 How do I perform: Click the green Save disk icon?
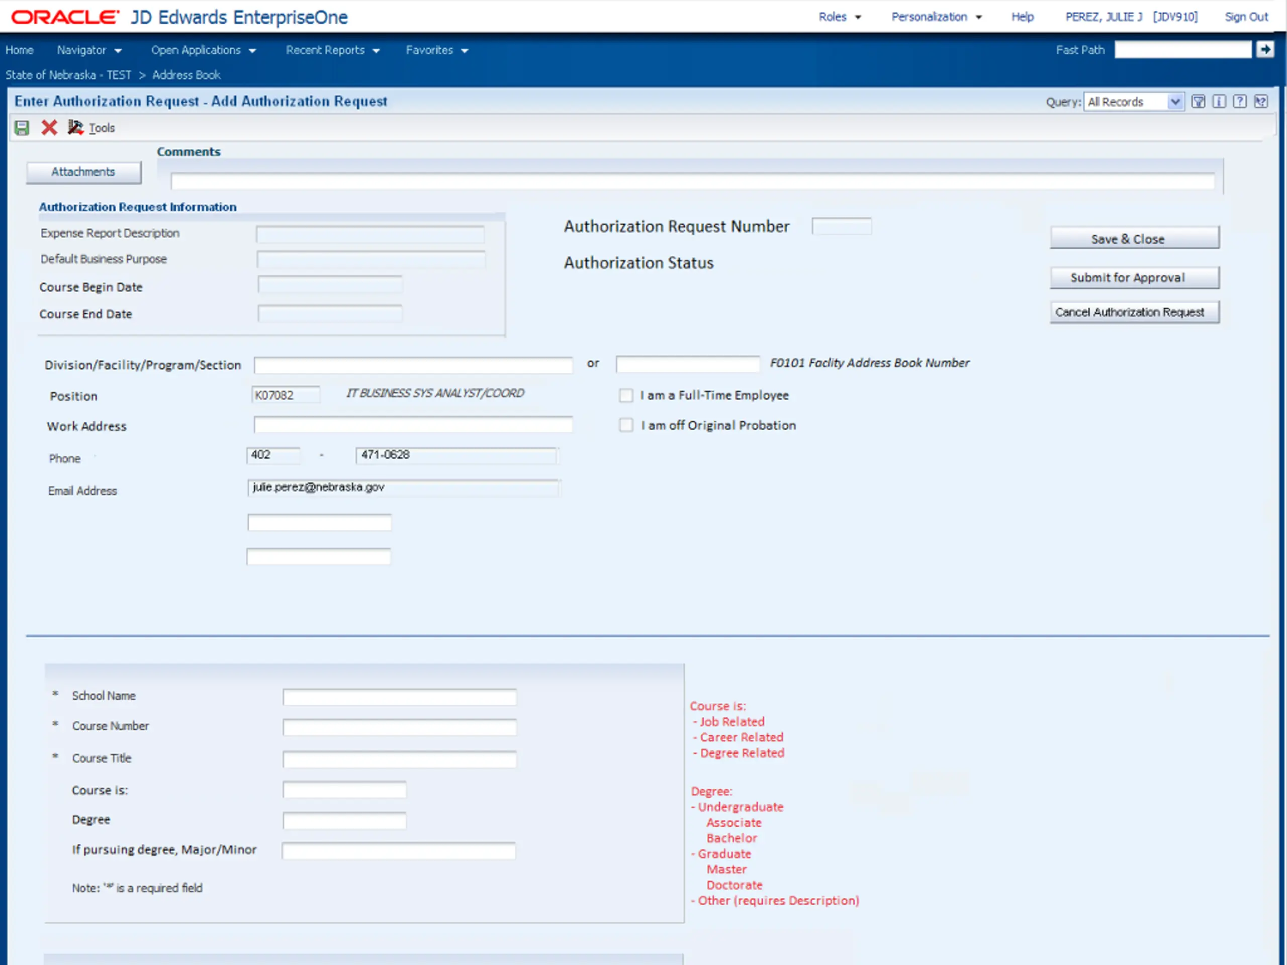[x=22, y=127]
